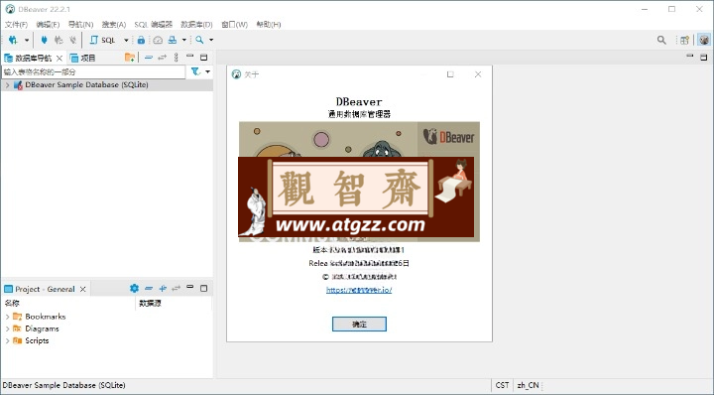The width and height of the screenshot is (714, 395).
Task: Open dropdown arrow beside the stamp icon
Action: point(184,40)
